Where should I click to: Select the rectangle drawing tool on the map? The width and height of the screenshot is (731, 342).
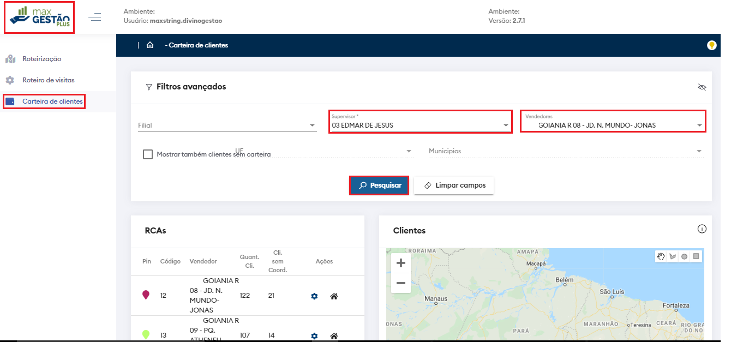pos(696,256)
